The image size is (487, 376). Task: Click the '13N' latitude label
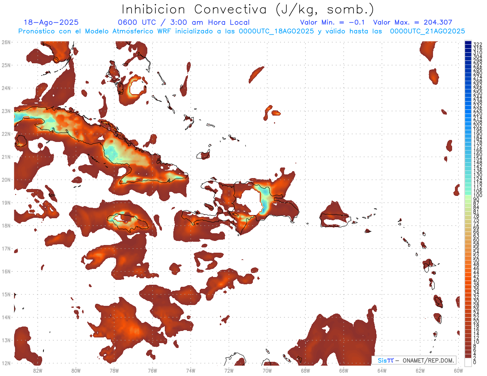pyautogui.click(x=6, y=340)
